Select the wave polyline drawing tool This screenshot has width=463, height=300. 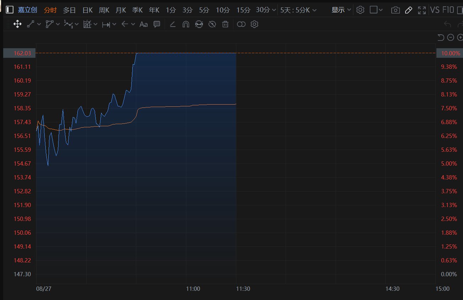tap(68, 24)
